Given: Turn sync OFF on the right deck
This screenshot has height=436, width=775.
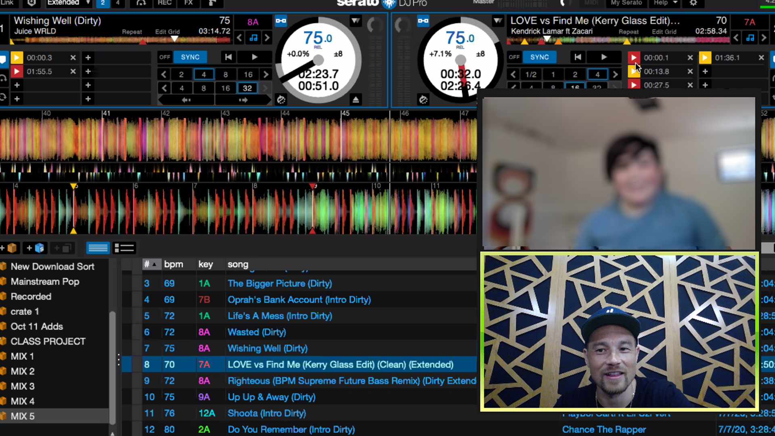Looking at the screenshot, I should click(x=514, y=57).
